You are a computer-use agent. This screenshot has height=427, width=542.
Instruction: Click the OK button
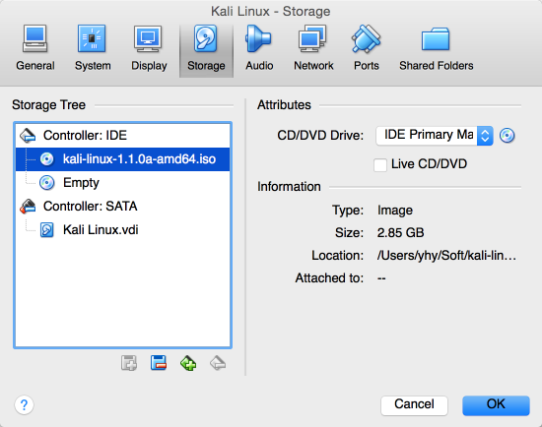coord(496,404)
